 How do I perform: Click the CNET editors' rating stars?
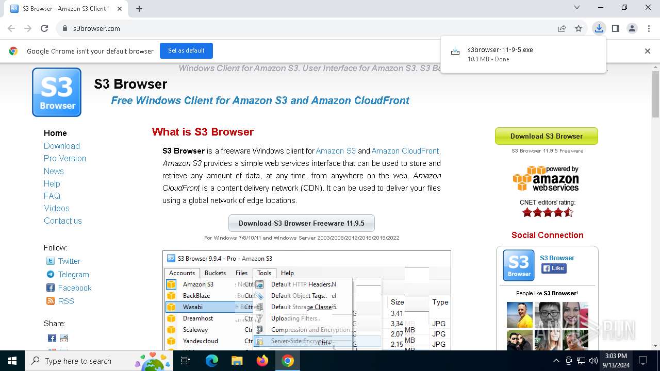[x=547, y=212]
